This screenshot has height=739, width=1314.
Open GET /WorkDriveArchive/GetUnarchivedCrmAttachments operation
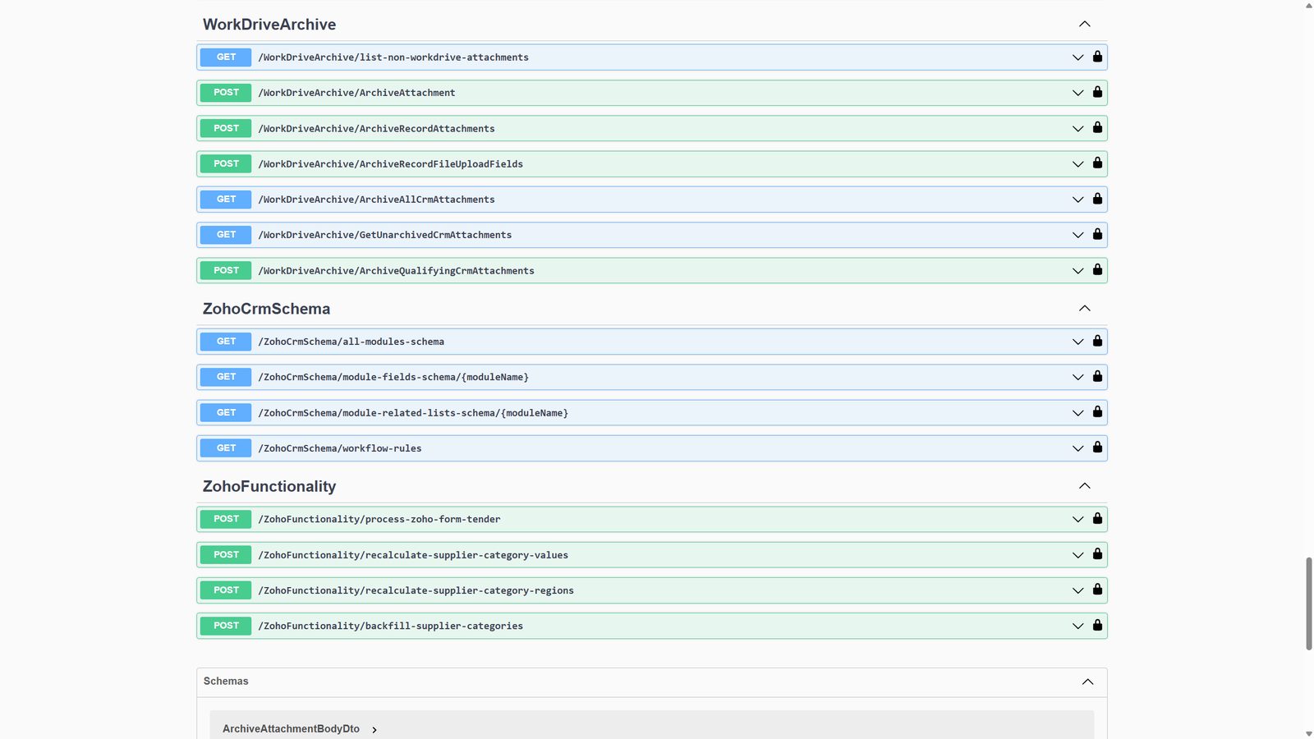[x=652, y=235]
